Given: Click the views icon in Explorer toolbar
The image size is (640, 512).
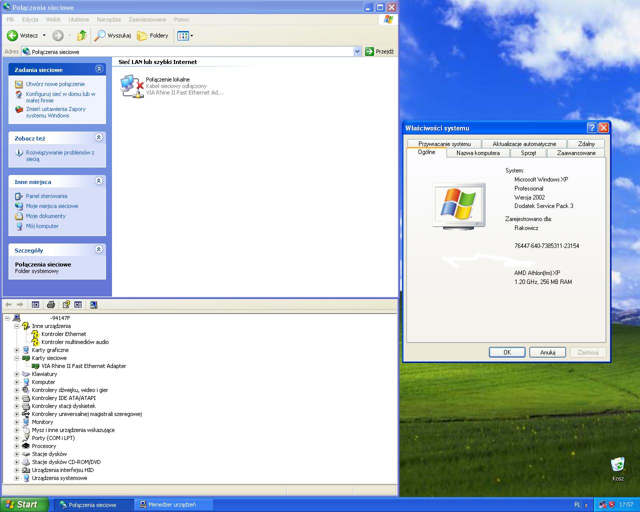Looking at the screenshot, I should pos(183,35).
